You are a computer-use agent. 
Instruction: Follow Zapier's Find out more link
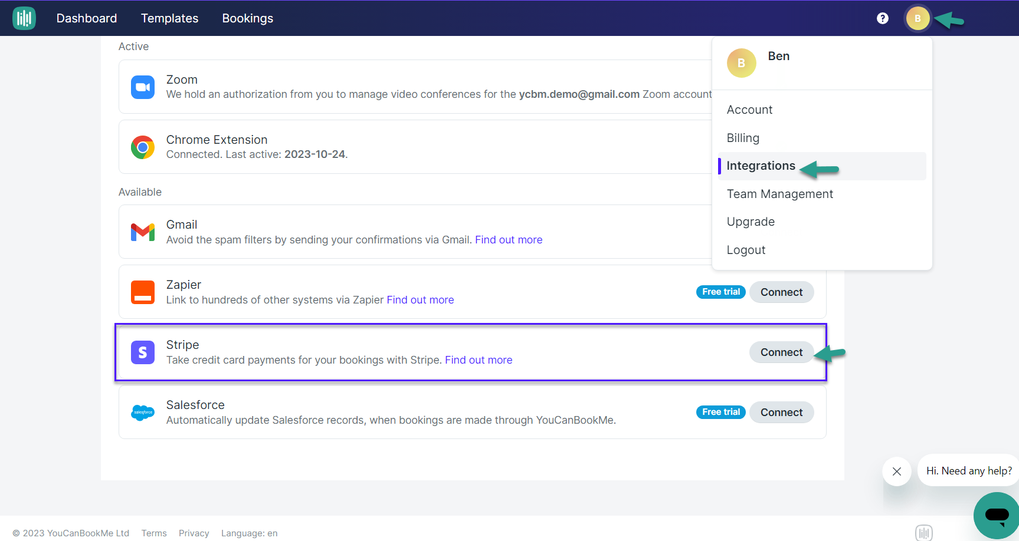coord(420,300)
